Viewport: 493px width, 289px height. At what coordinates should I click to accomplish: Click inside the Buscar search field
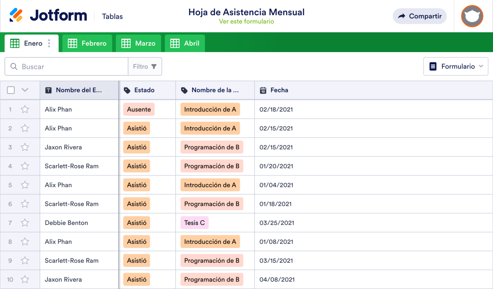pos(66,66)
